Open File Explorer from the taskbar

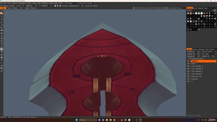111,120
